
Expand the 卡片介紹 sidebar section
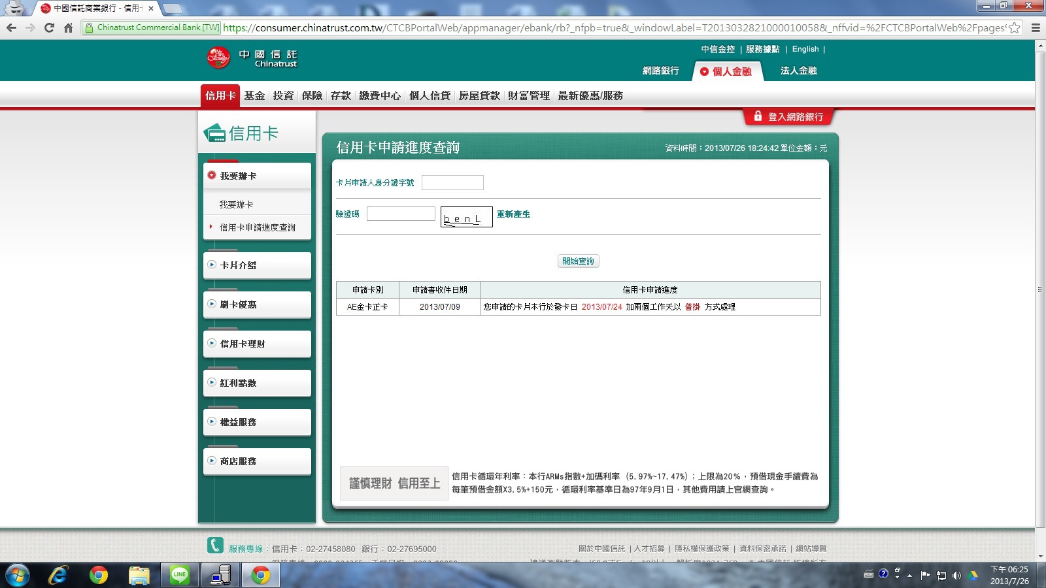pos(257,265)
